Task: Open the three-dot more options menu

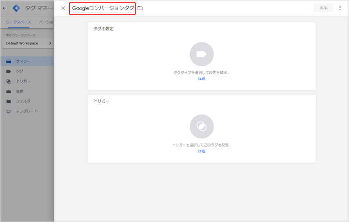Action: tap(340, 8)
